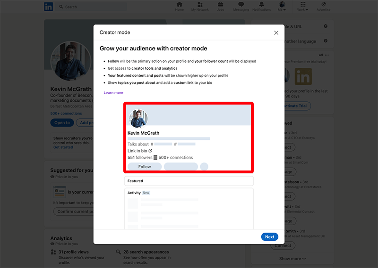Click the help icon beside another language
The image size is (378, 268).
[x=326, y=41]
